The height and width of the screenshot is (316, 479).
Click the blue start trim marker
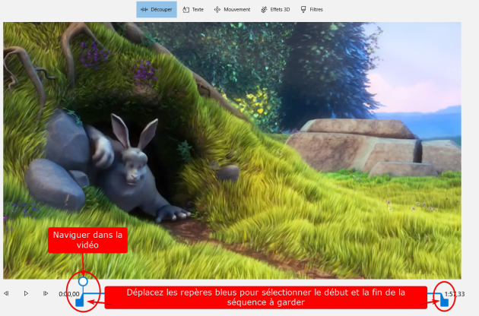pyautogui.click(x=80, y=302)
